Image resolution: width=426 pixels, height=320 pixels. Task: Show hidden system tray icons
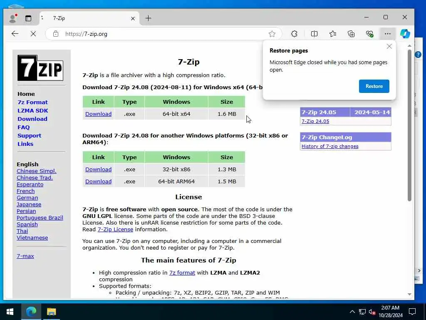352,312
